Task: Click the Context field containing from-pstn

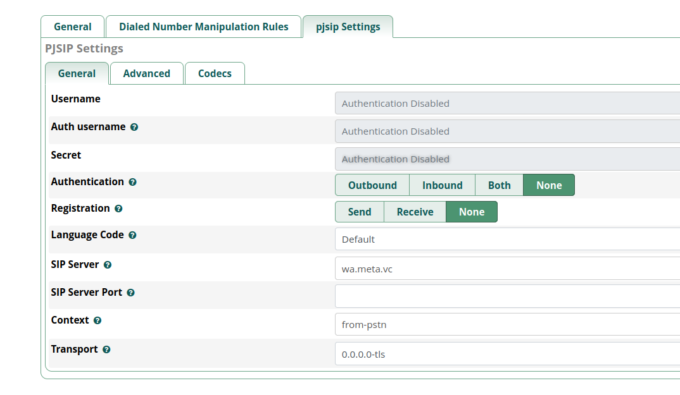Action: click(x=507, y=325)
